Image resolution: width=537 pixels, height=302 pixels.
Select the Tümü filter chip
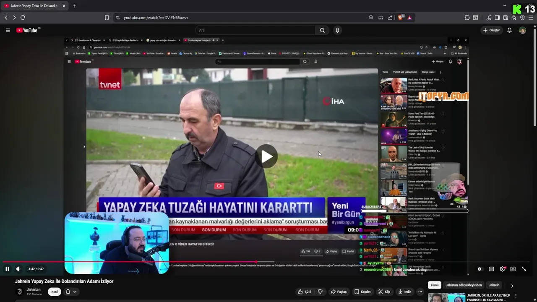pyautogui.click(x=435, y=285)
